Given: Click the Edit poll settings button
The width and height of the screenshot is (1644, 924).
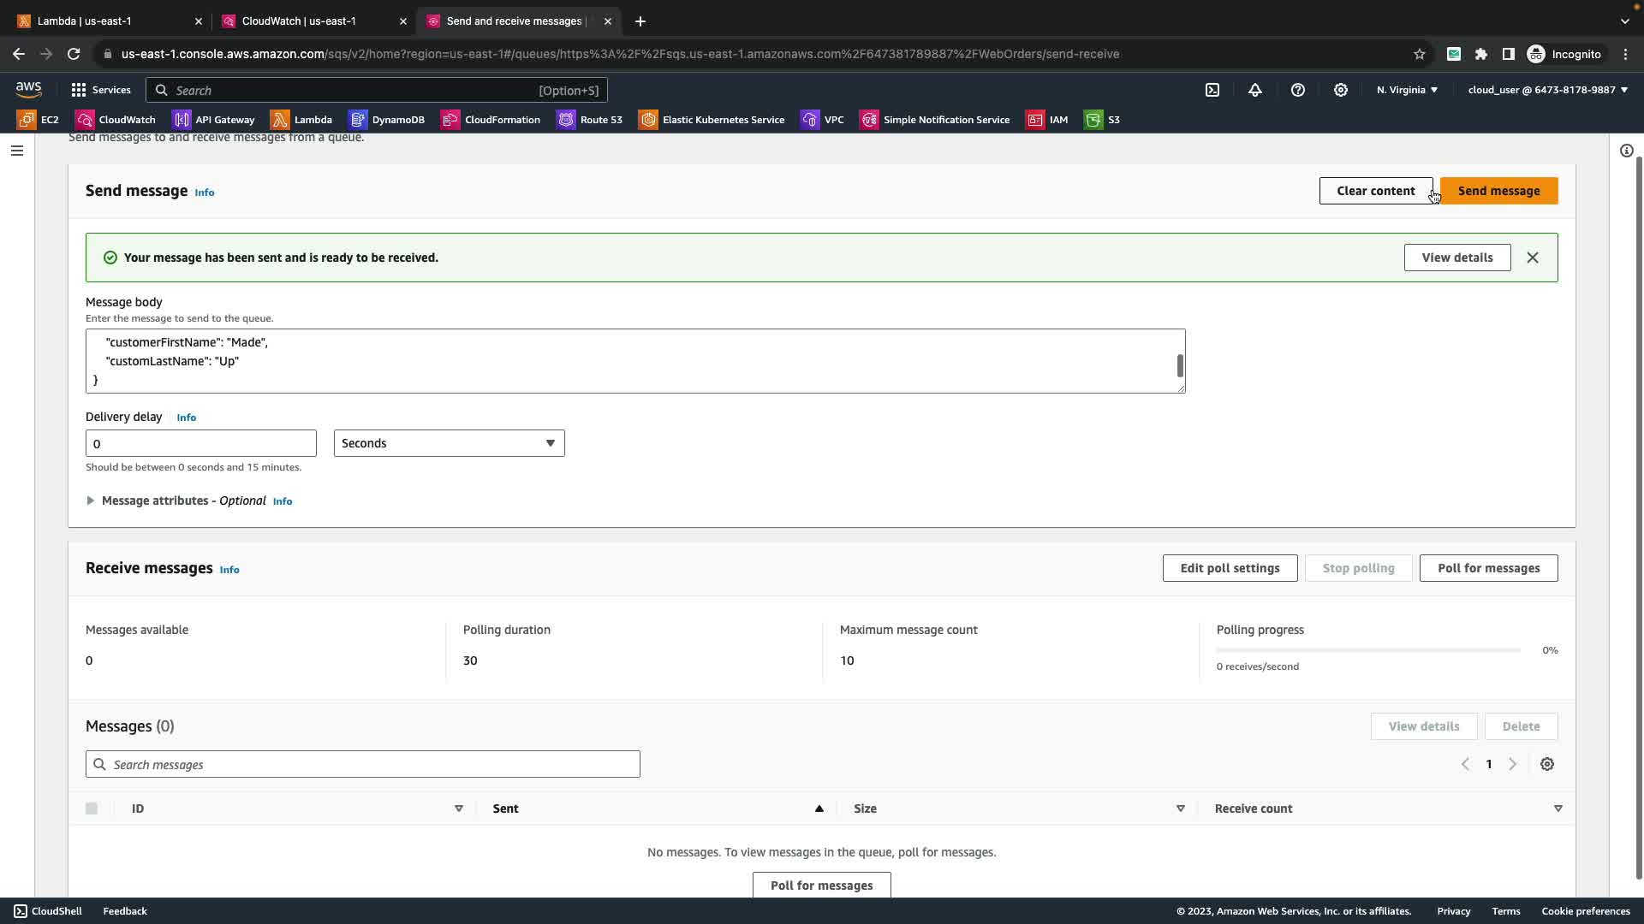Looking at the screenshot, I should pos(1230,568).
